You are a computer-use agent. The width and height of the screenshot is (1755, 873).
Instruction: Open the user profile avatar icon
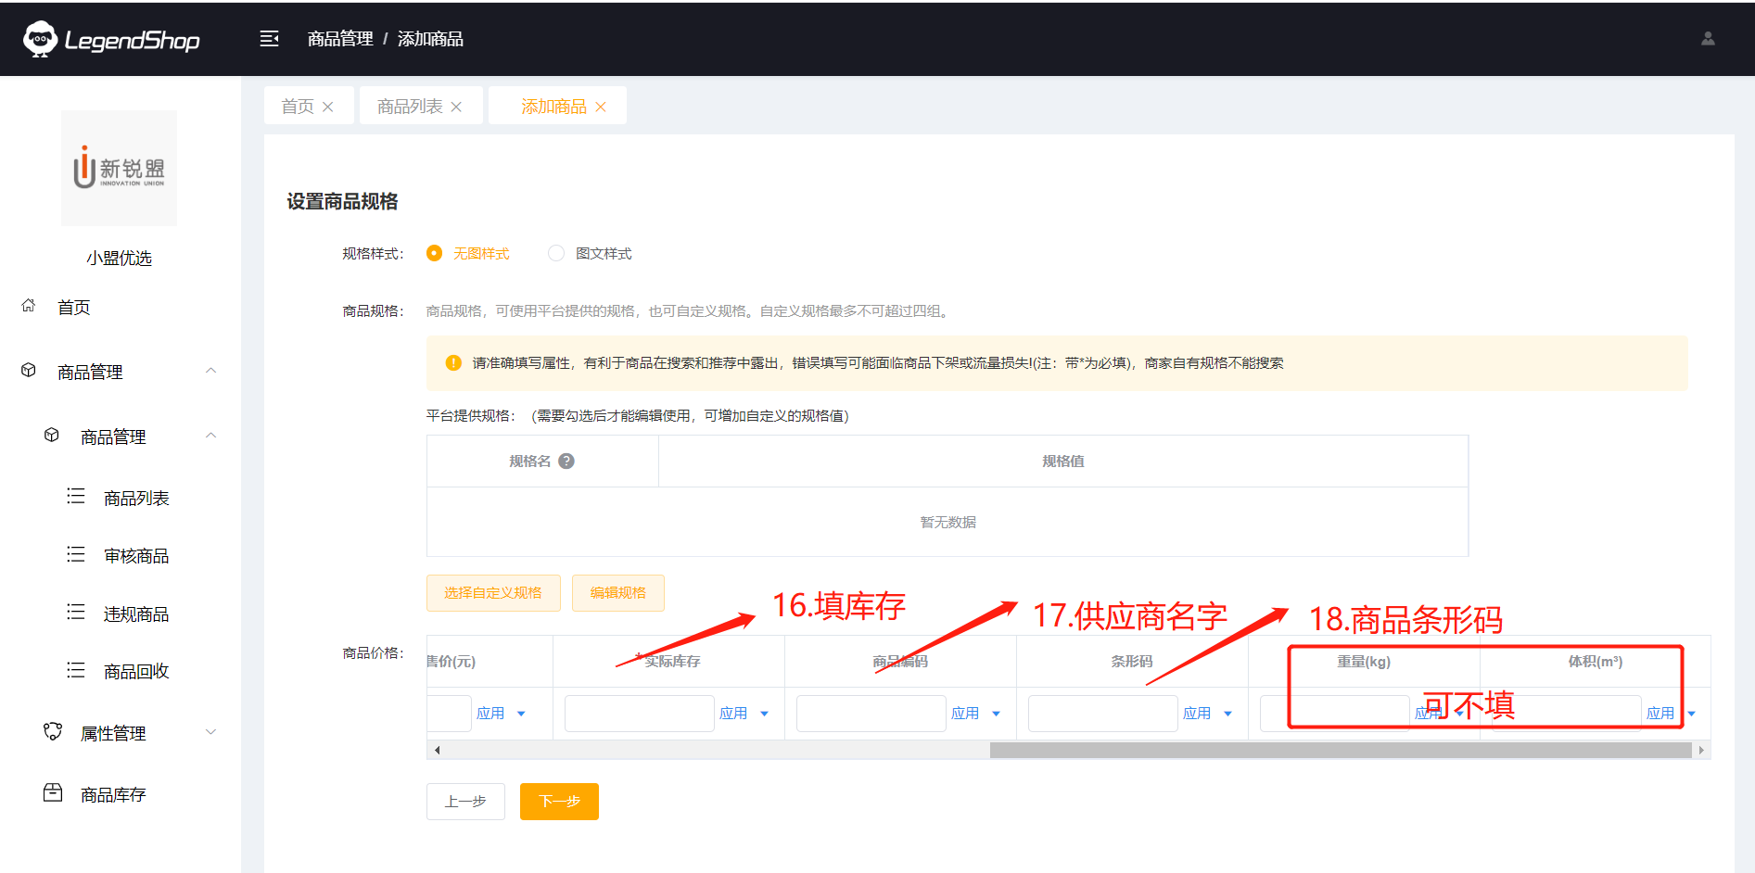pyautogui.click(x=1708, y=39)
